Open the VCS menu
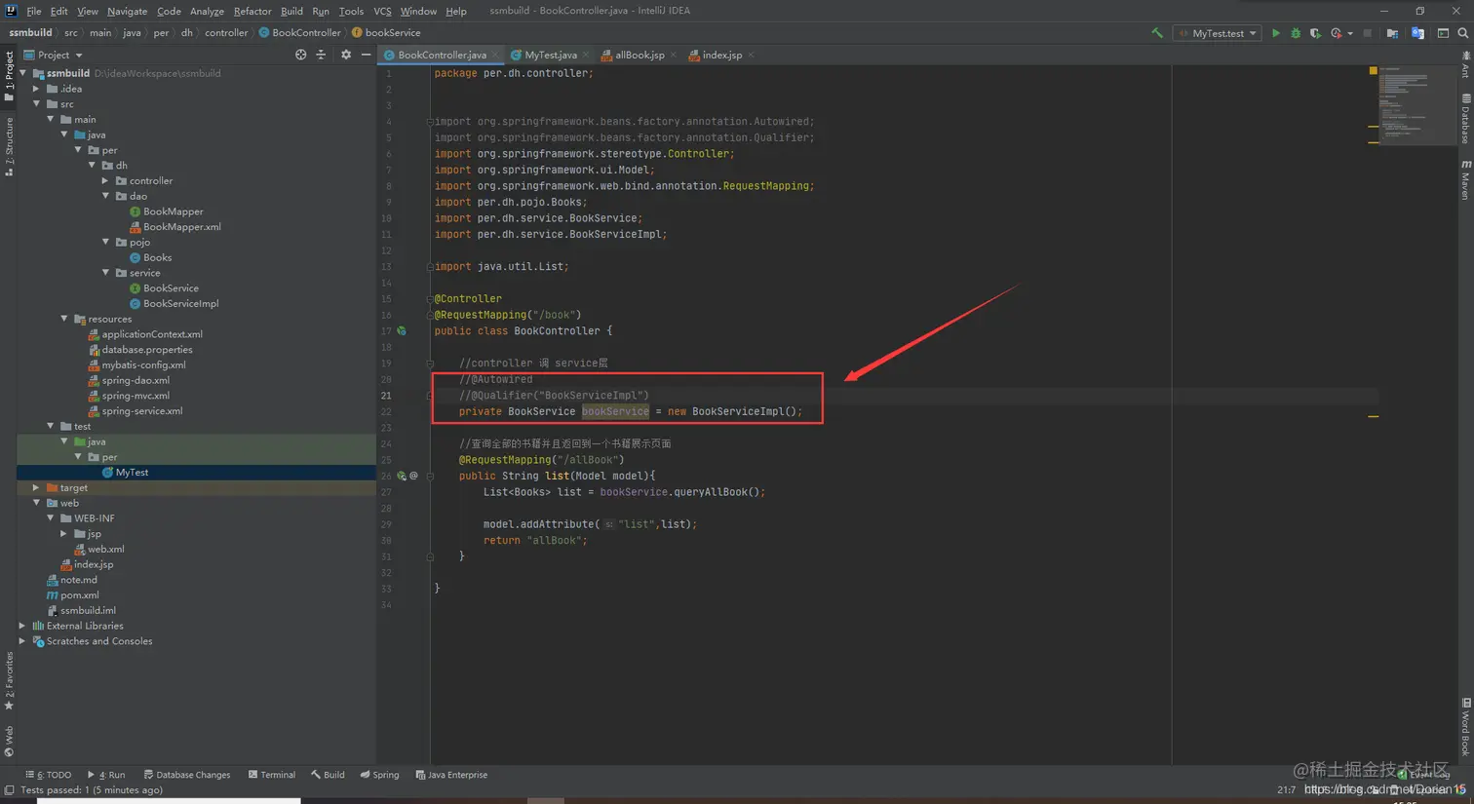This screenshot has width=1474, height=804. [x=382, y=11]
